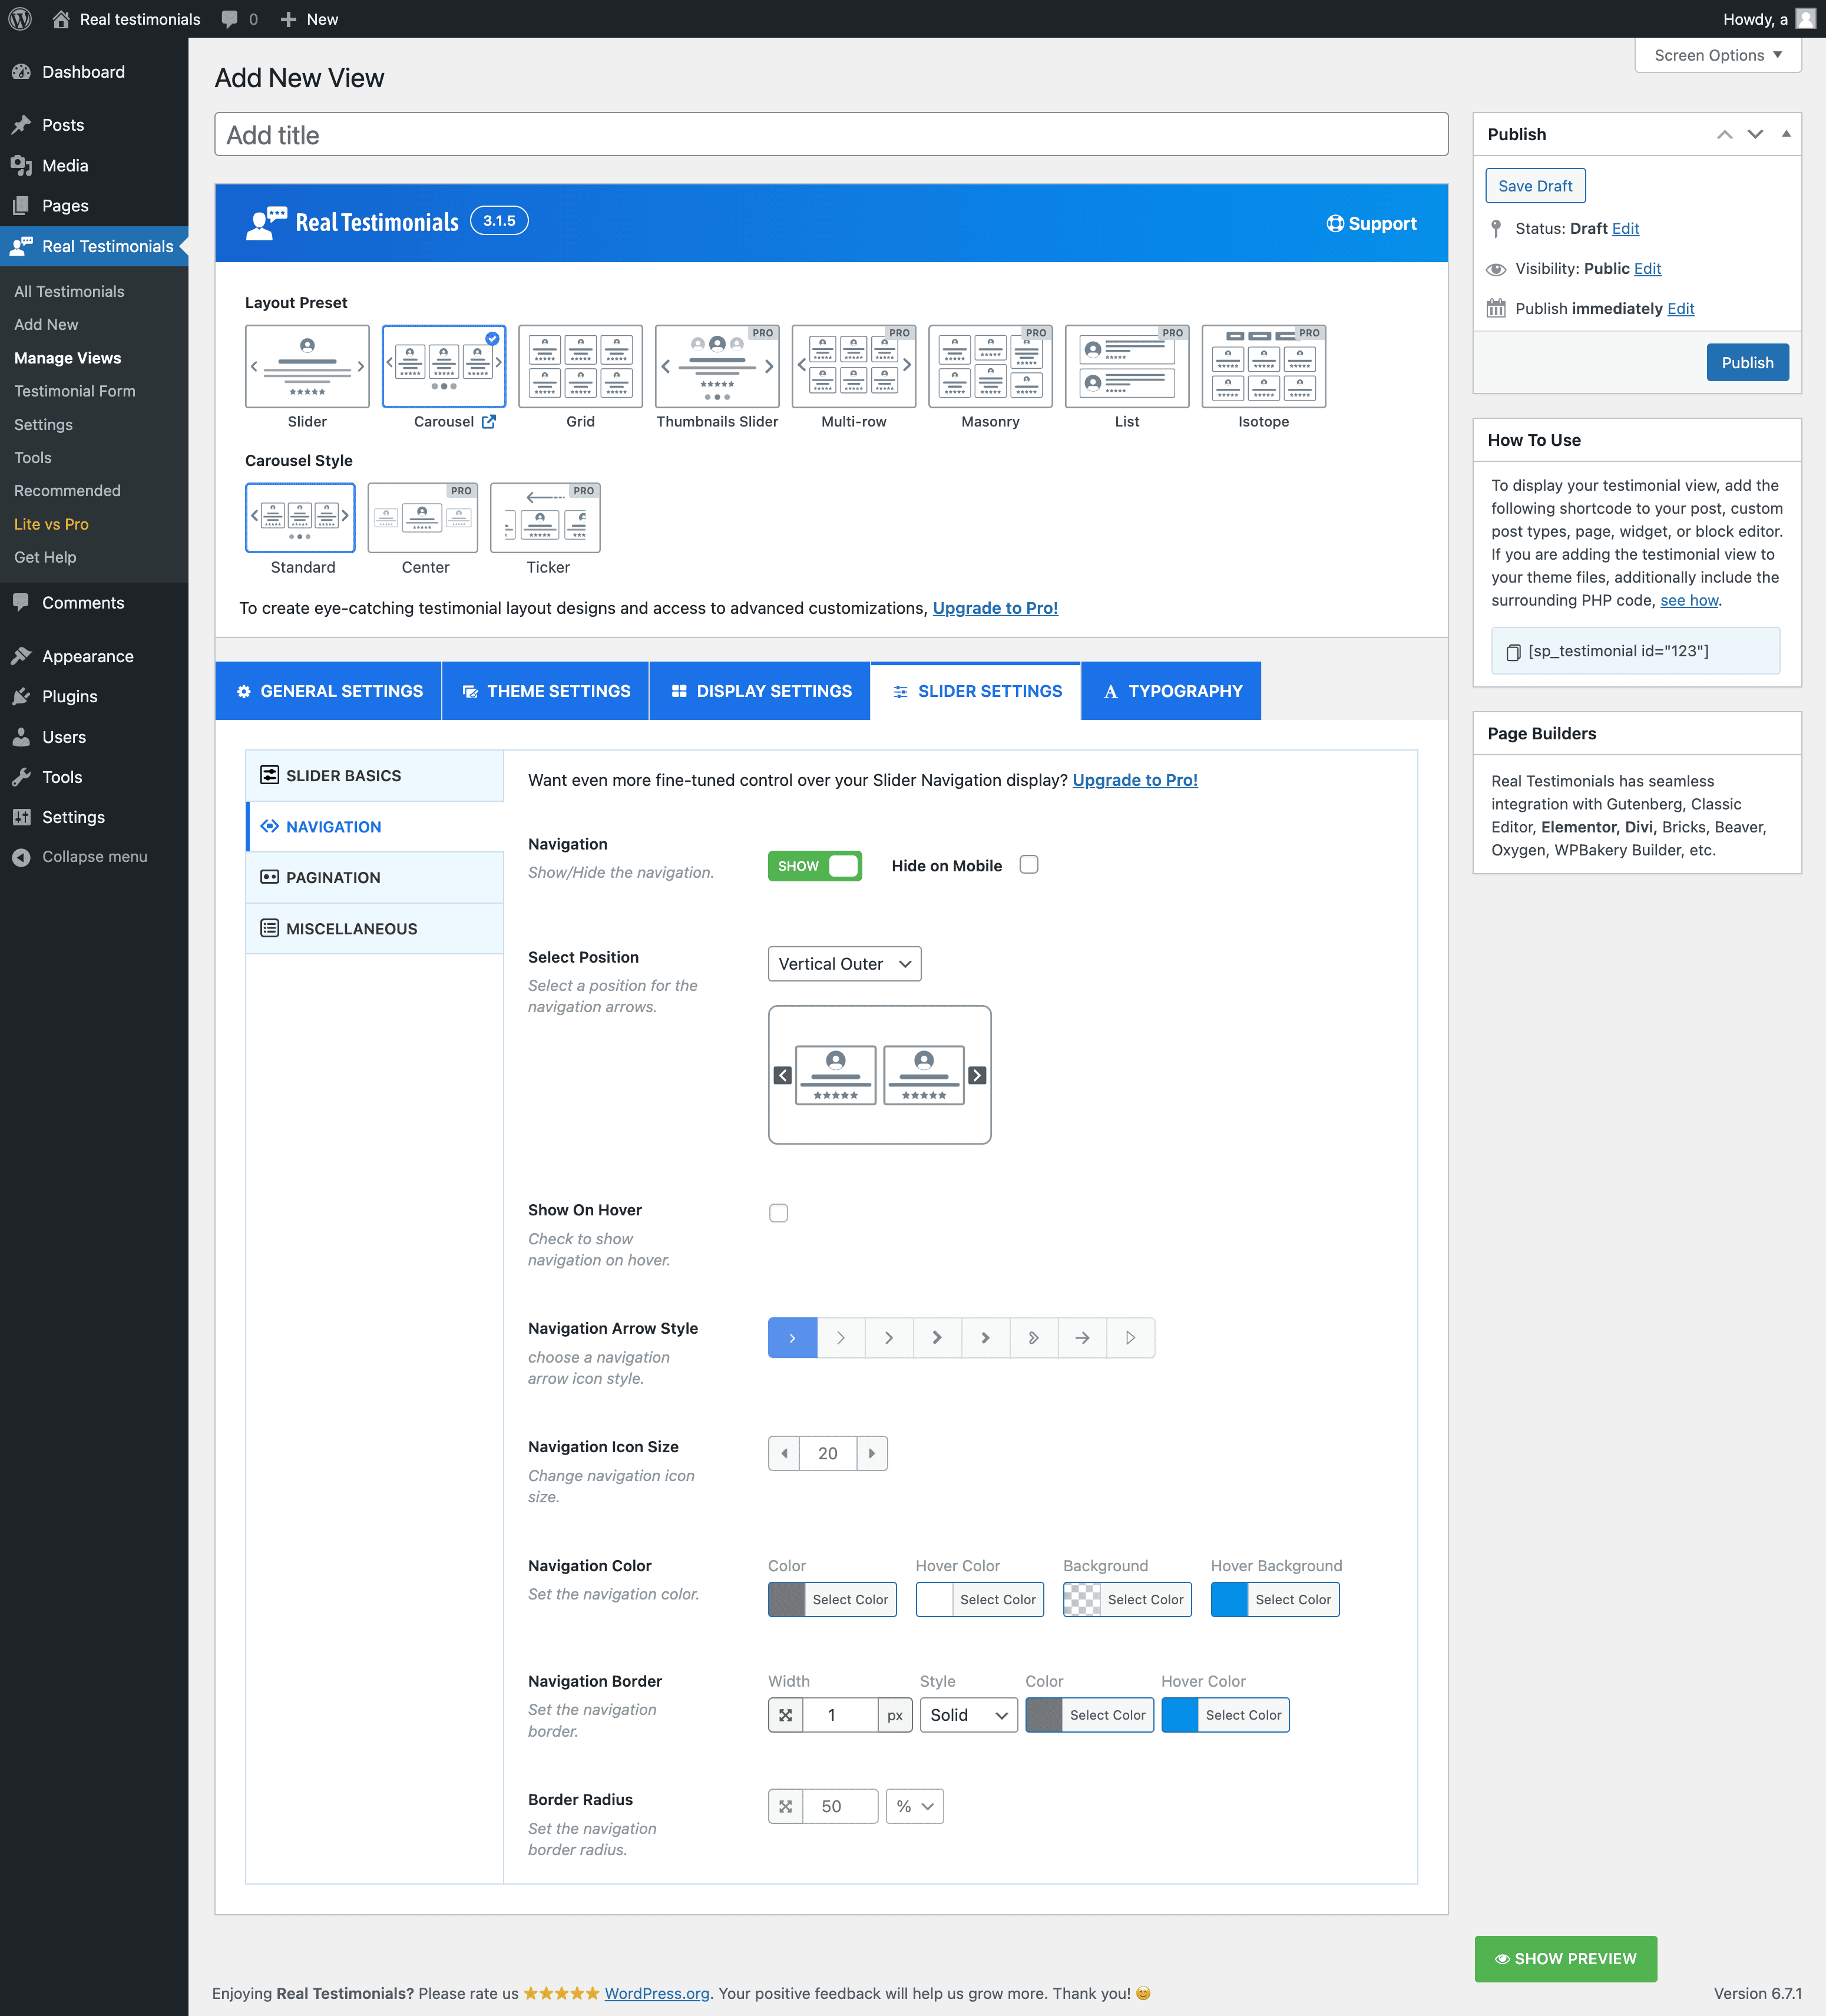Click the comments bubble icon in admin bar
This screenshot has width=1826, height=2016.
tap(230, 19)
